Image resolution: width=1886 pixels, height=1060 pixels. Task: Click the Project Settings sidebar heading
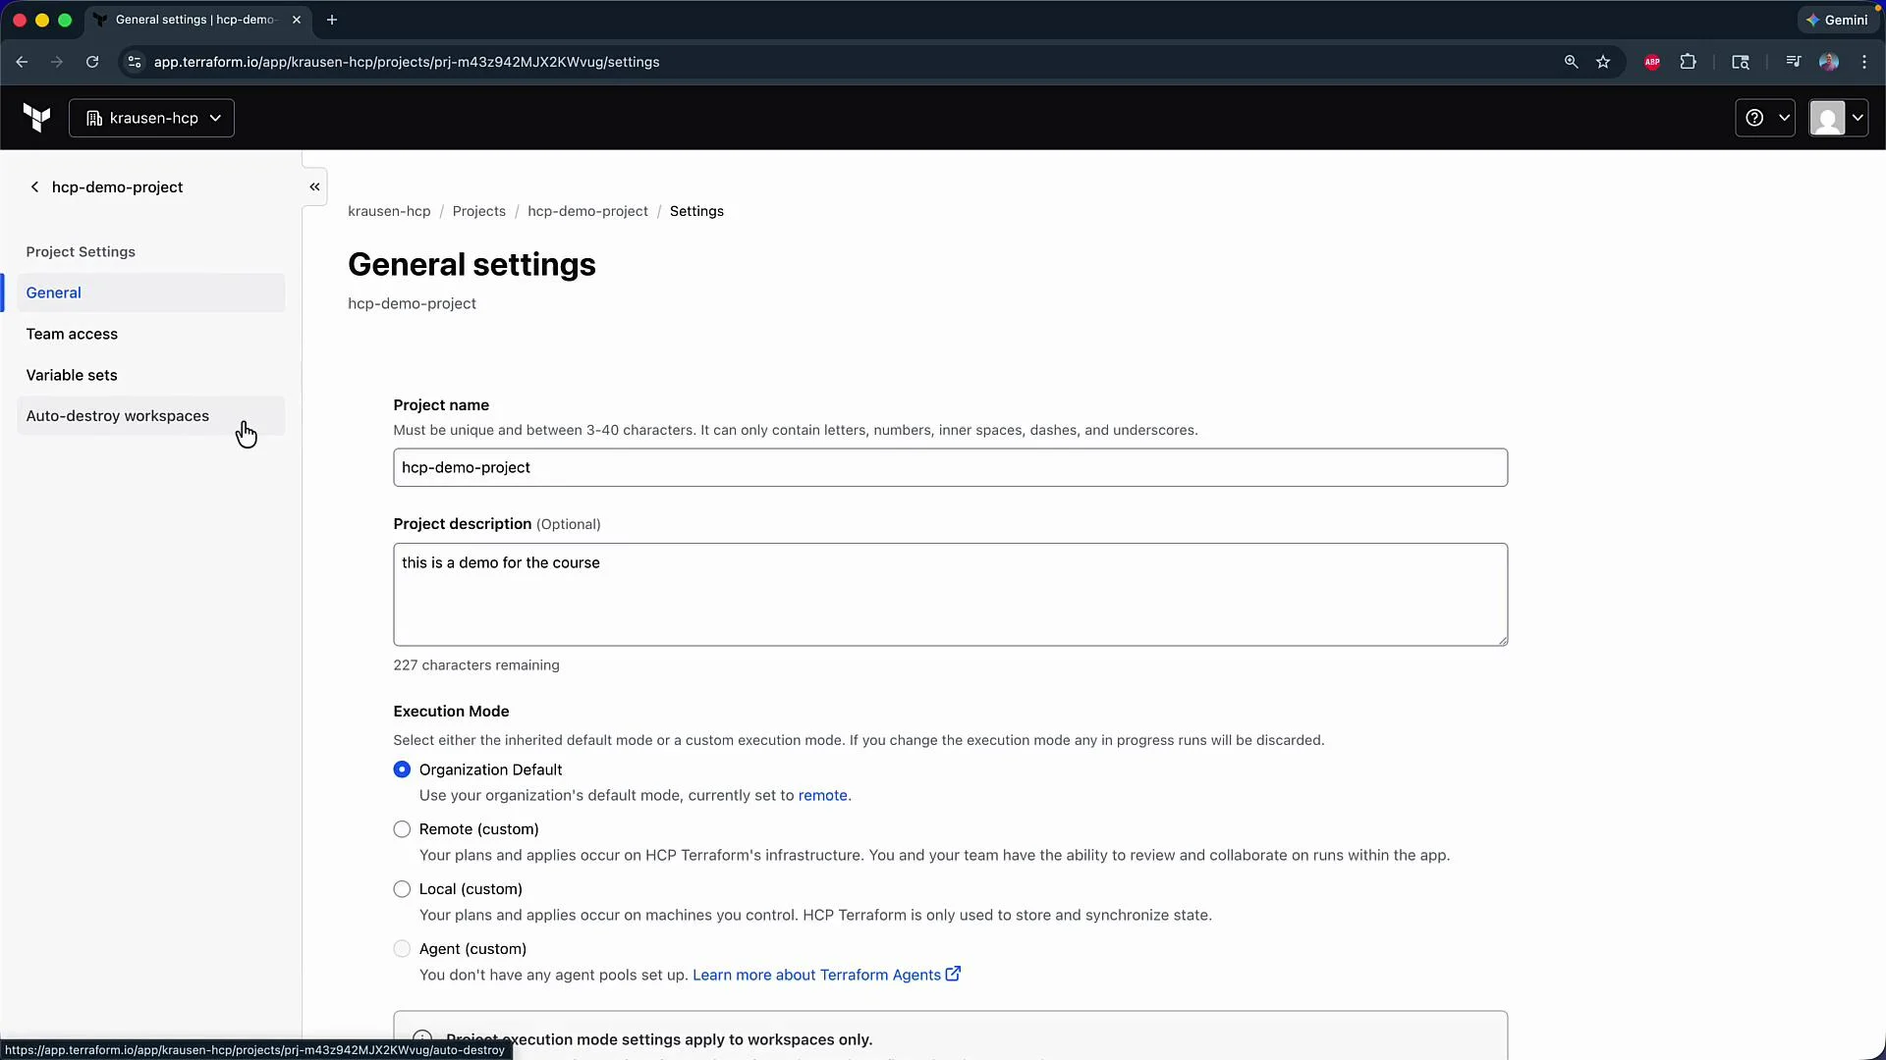[x=81, y=252]
